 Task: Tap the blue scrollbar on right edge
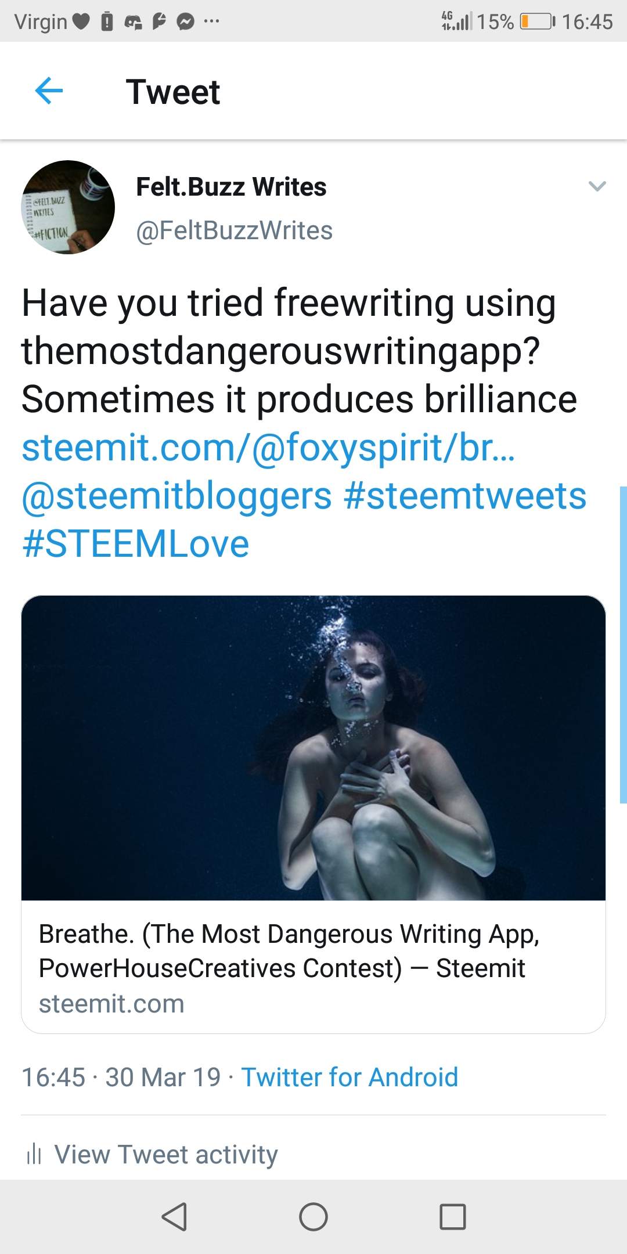click(x=623, y=644)
